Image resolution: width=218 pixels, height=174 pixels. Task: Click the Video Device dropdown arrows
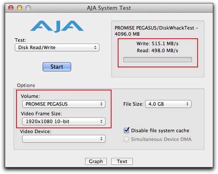click(101, 139)
